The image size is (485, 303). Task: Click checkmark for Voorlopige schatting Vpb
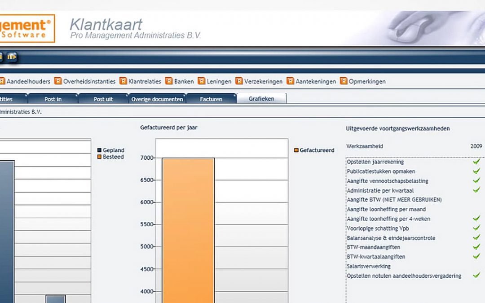[476, 228]
